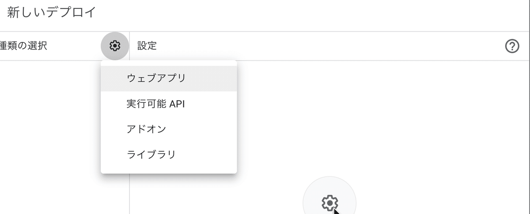530x214 pixels.
Task: Collapse the type menu using the small gear button
Action: click(115, 45)
